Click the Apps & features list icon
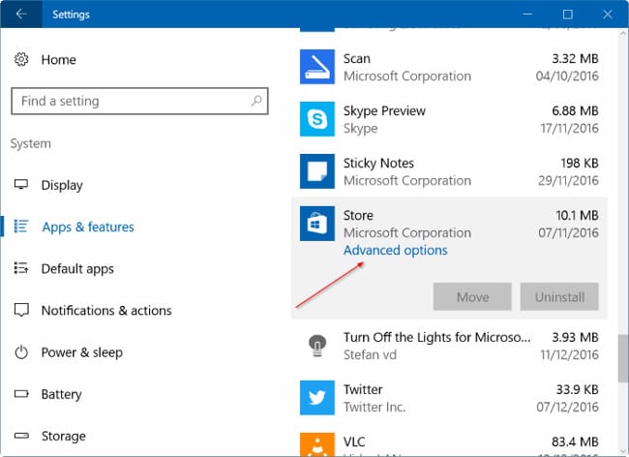 pyautogui.click(x=21, y=227)
